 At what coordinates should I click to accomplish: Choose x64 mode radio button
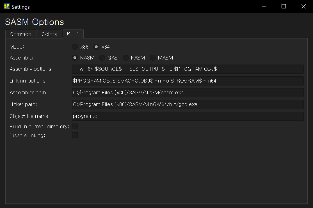click(96, 47)
